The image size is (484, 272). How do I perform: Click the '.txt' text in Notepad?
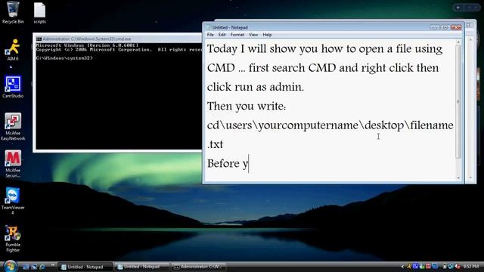pyautogui.click(x=215, y=144)
